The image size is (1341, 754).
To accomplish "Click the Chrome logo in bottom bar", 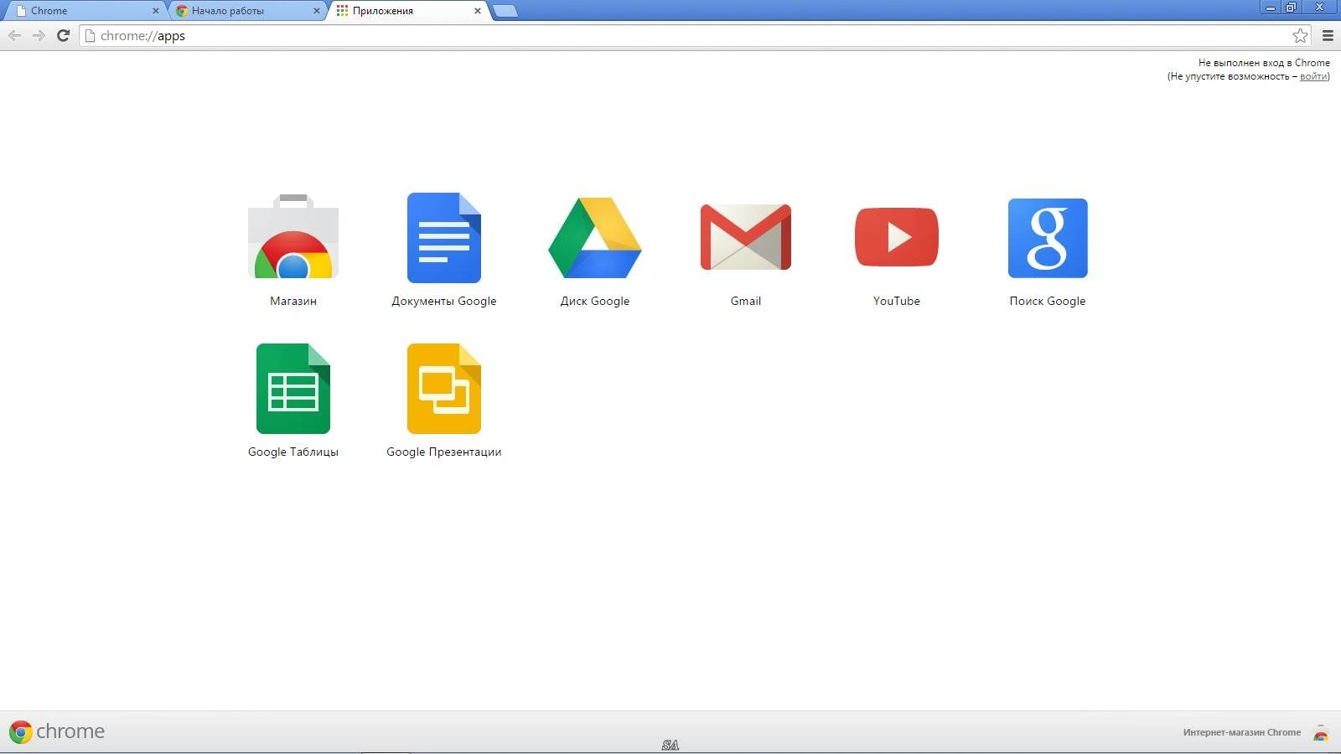I will [57, 731].
